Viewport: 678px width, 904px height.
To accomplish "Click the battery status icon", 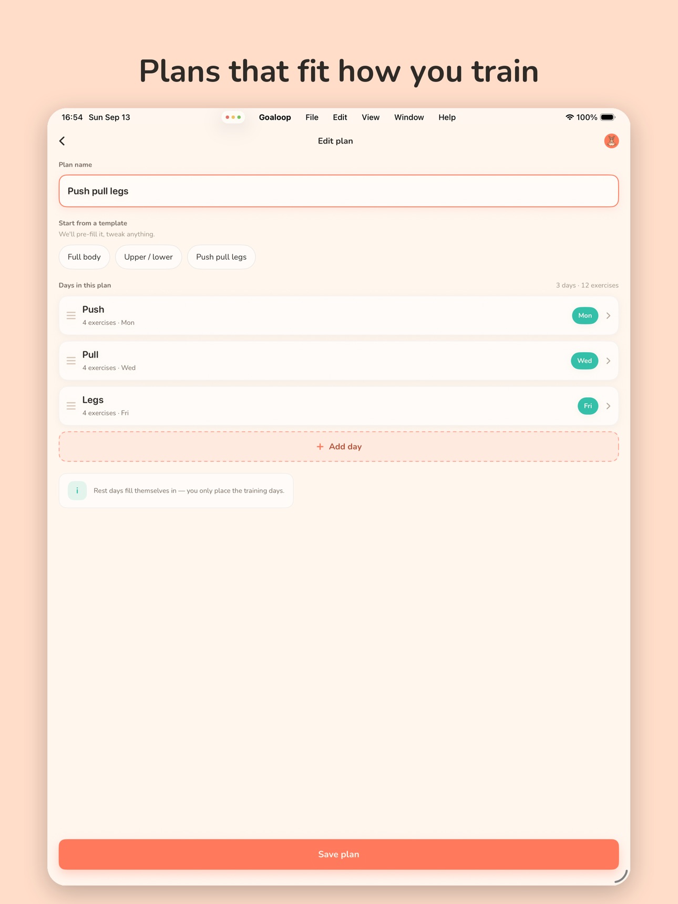I will [608, 117].
